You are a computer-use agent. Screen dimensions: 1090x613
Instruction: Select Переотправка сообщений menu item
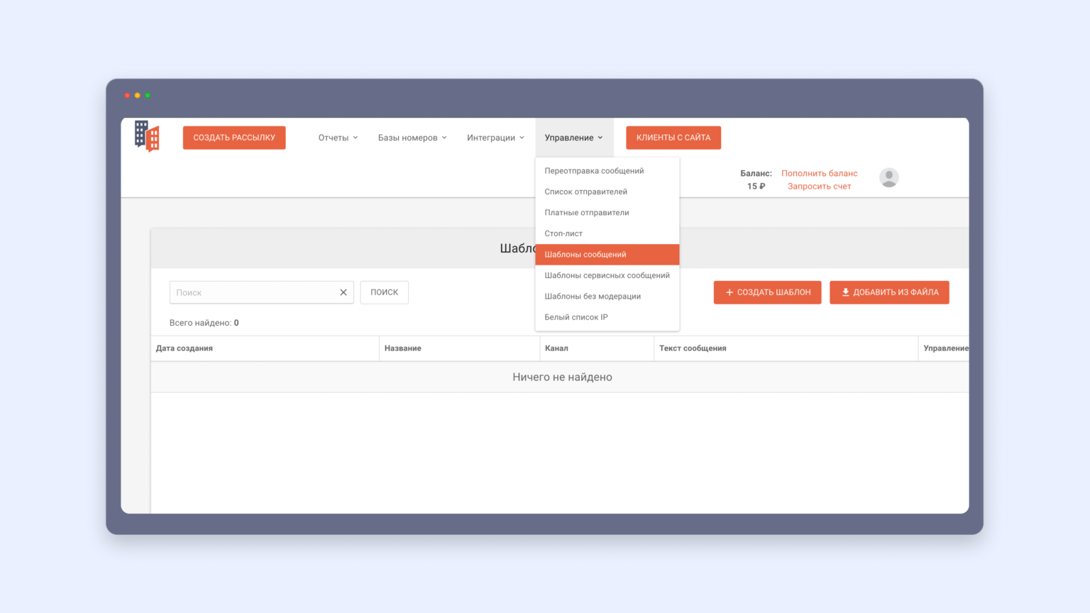click(594, 171)
